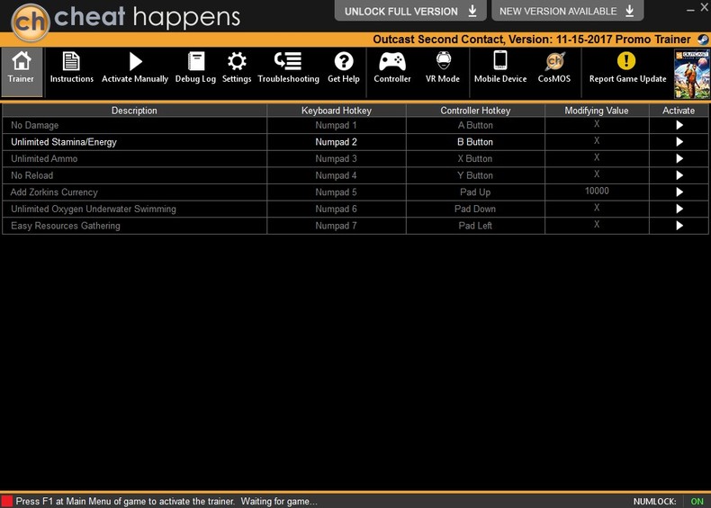Viewport: 711px width, 508px height.
Task: Open the Trainer home tab
Action: coord(22,72)
